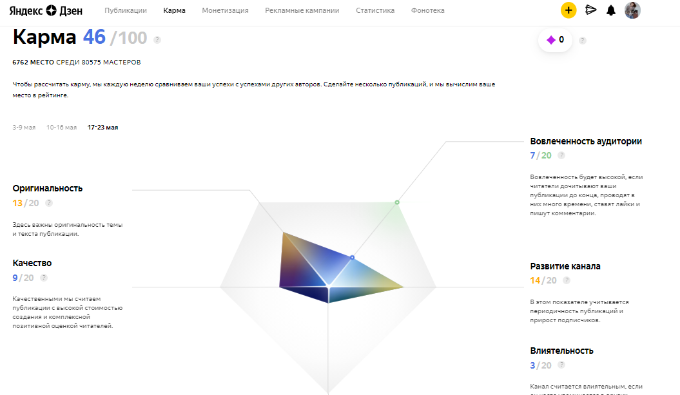680x395 pixels.
Task: Click the help icon for Качество
Action: point(44,278)
